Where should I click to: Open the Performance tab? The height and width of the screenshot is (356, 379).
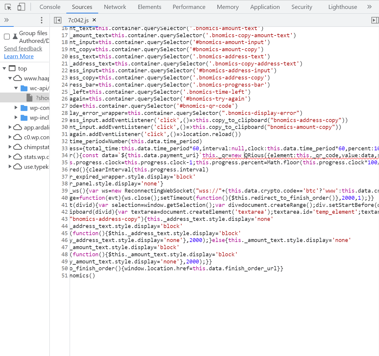(189, 7)
